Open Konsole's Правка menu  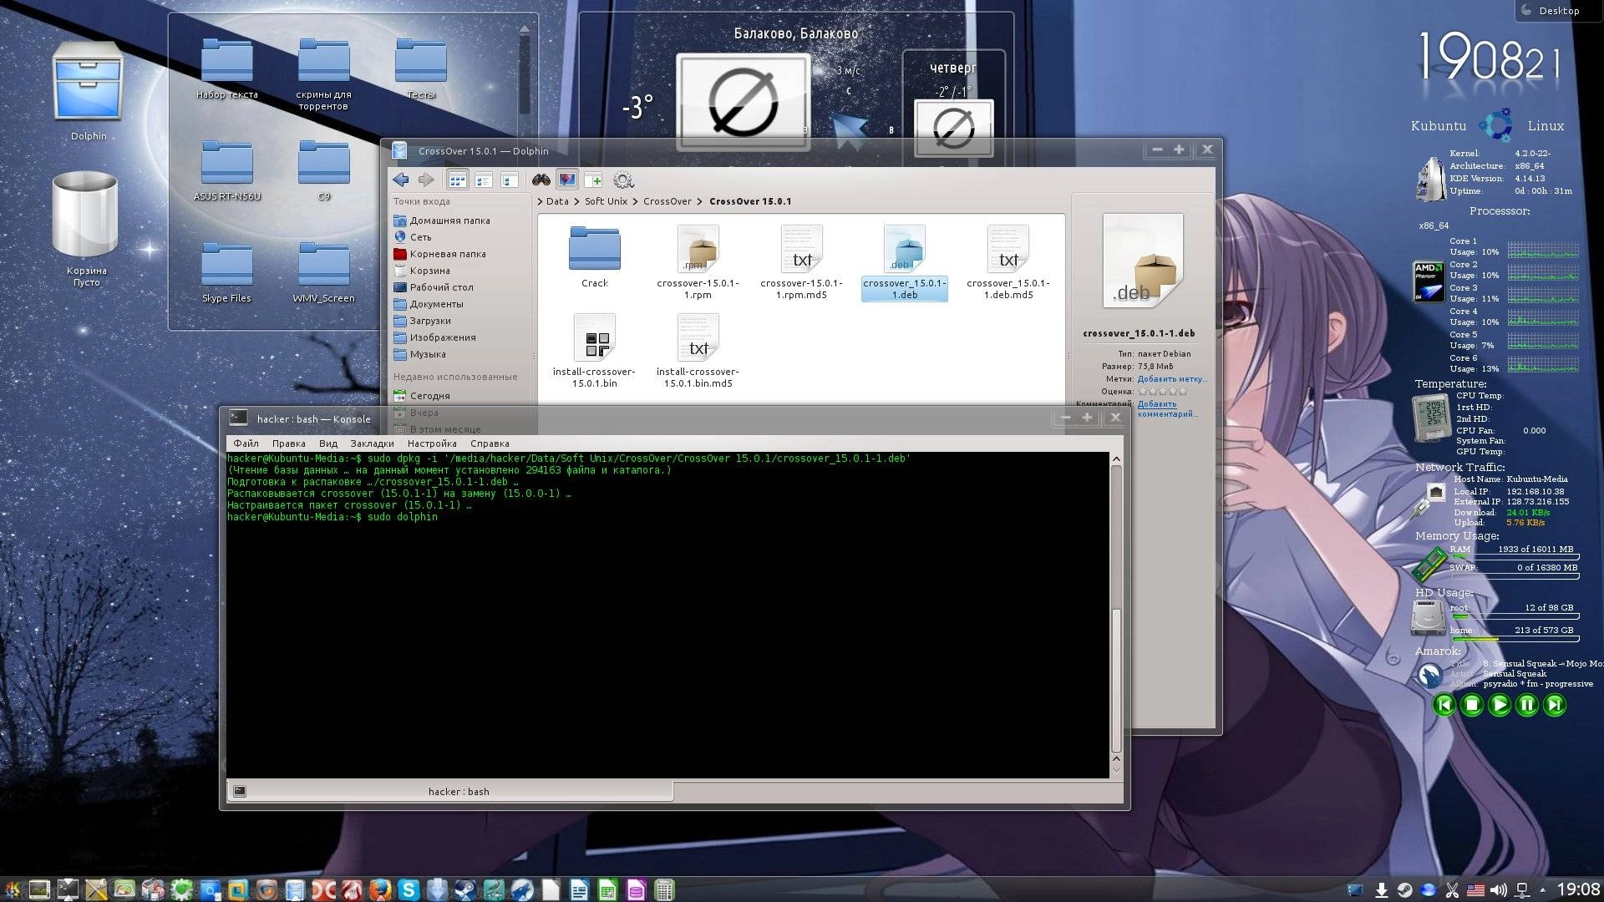point(288,443)
